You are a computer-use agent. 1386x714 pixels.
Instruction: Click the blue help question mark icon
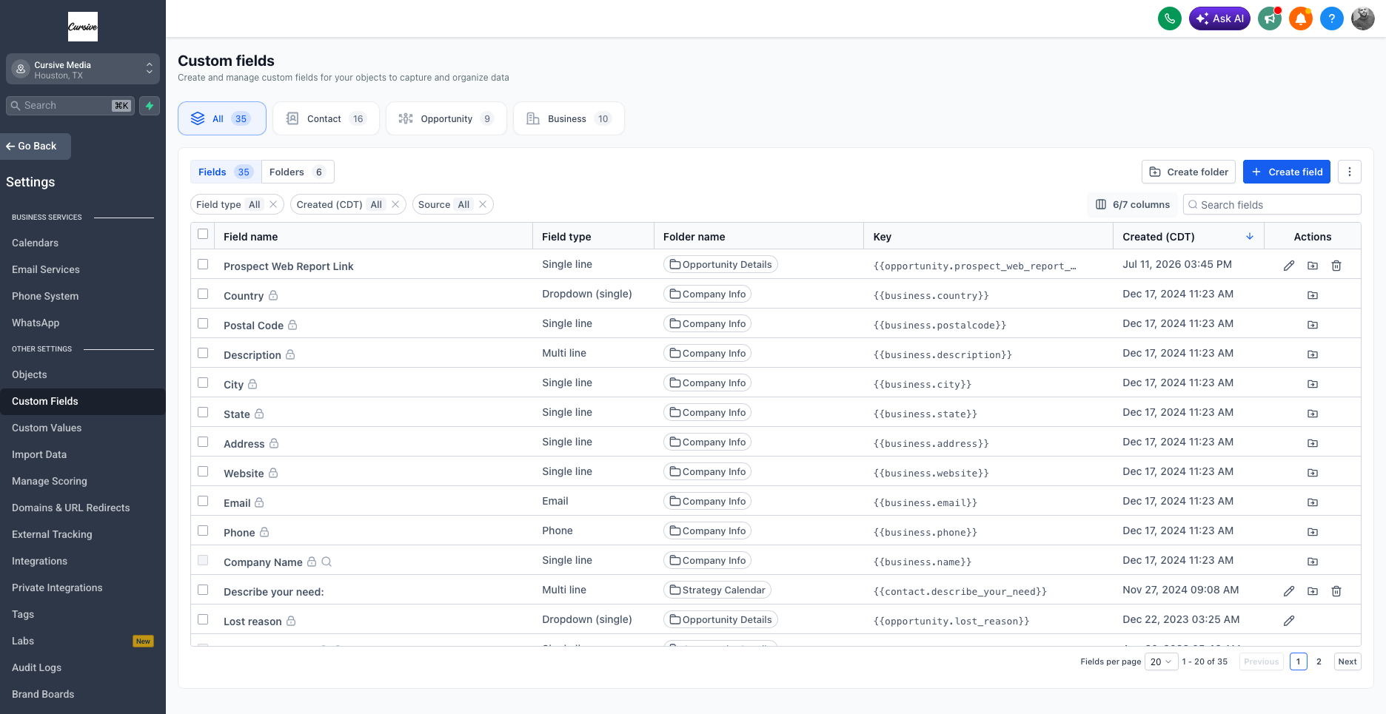[x=1332, y=18]
